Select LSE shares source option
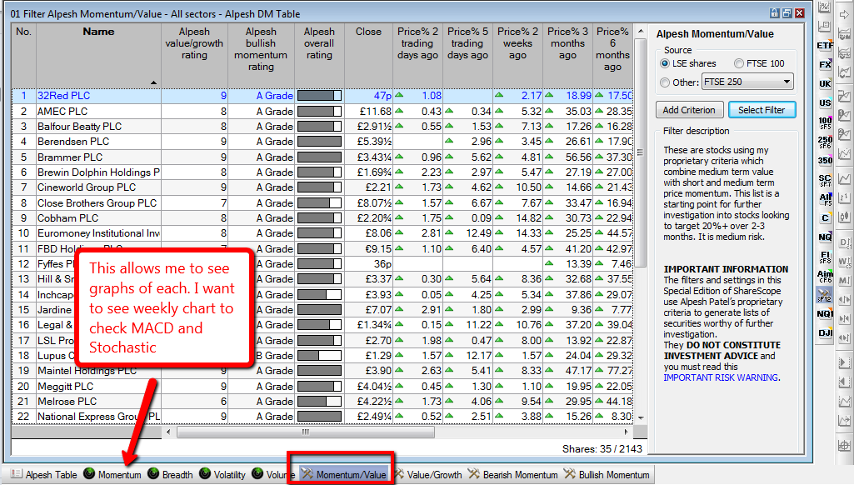This screenshot has height=485, width=854. (x=688, y=63)
